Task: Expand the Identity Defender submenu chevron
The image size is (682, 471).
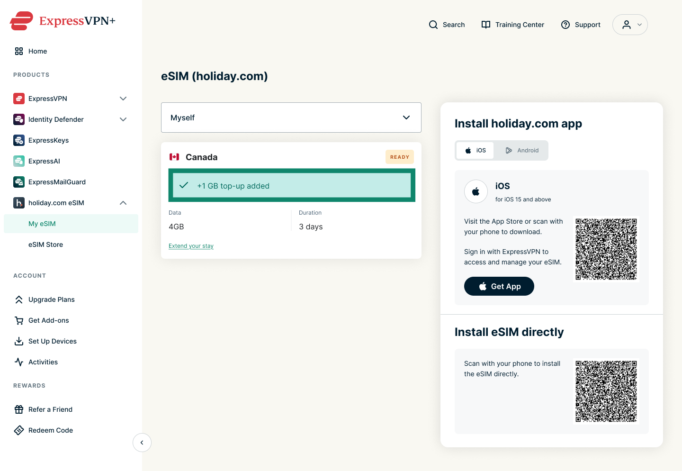Action: point(123,119)
